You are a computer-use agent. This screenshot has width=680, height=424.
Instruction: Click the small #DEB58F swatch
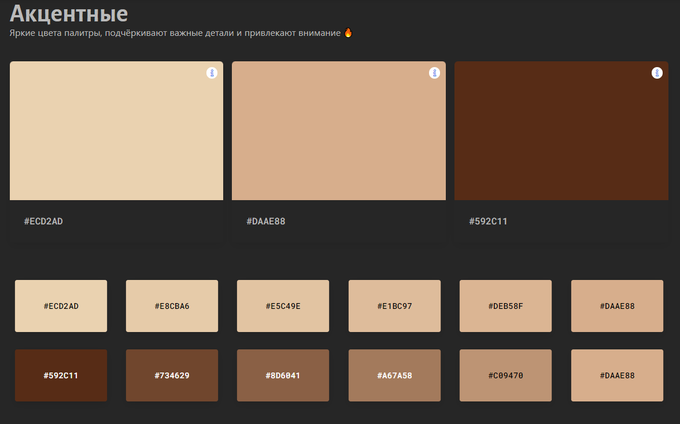[505, 306]
